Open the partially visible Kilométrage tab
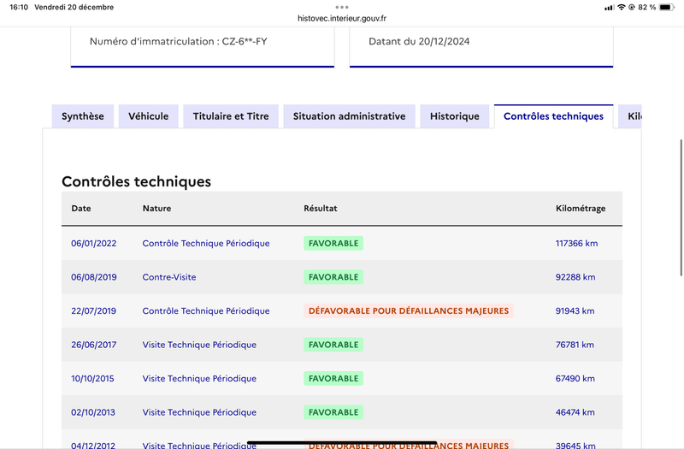 click(x=630, y=116)
